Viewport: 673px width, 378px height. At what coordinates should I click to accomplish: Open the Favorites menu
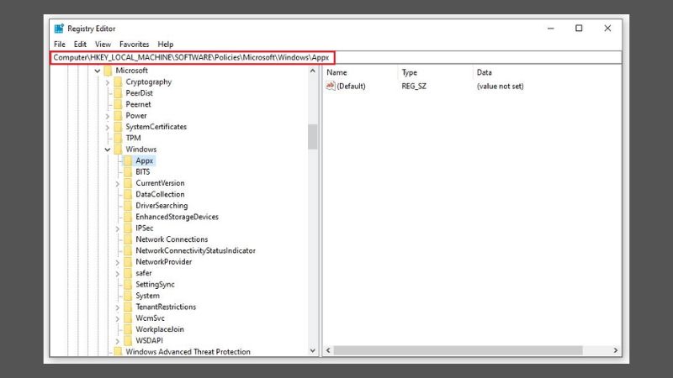coord(134,44)
